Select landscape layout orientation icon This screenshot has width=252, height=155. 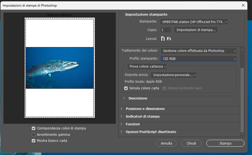pos(169,39)
